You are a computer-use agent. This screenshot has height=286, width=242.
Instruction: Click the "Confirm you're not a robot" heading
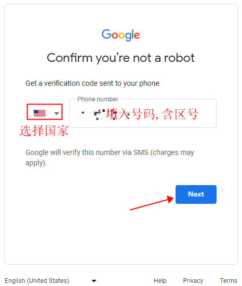point(120,58)
